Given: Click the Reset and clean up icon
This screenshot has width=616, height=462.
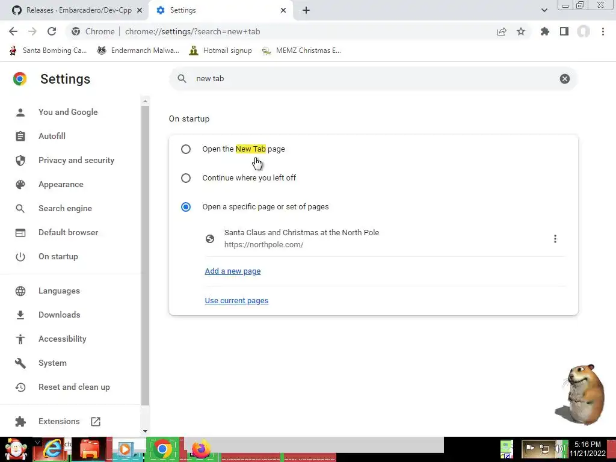Looking at the screenshot, I should pyautogui.click(x=20, y=387).
